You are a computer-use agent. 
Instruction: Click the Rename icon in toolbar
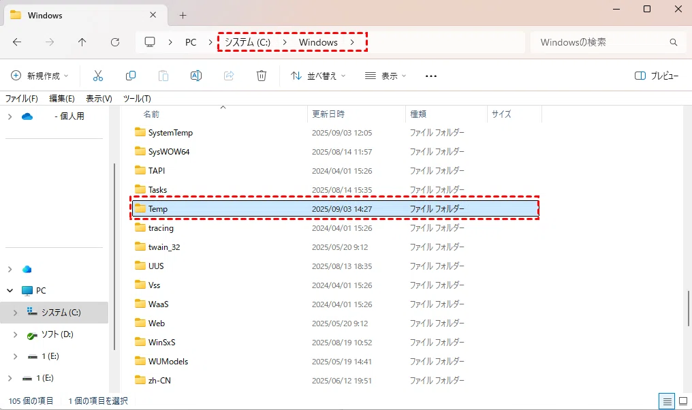pyautogui.click(x=196, y=76)
